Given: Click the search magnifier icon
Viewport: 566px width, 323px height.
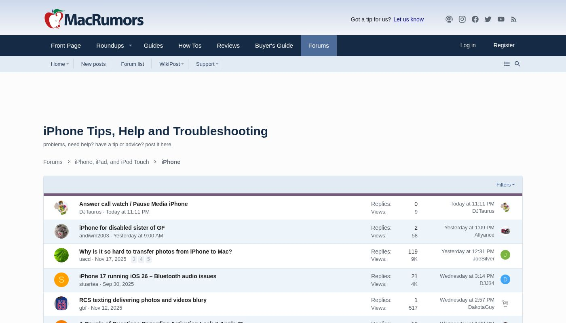Looking at the screenshot, I should pos(517,64).
